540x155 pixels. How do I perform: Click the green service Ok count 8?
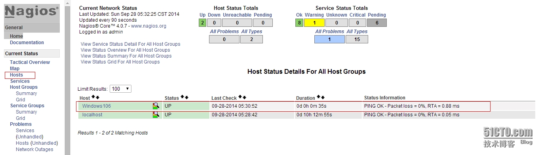click(x=299, y=23)
